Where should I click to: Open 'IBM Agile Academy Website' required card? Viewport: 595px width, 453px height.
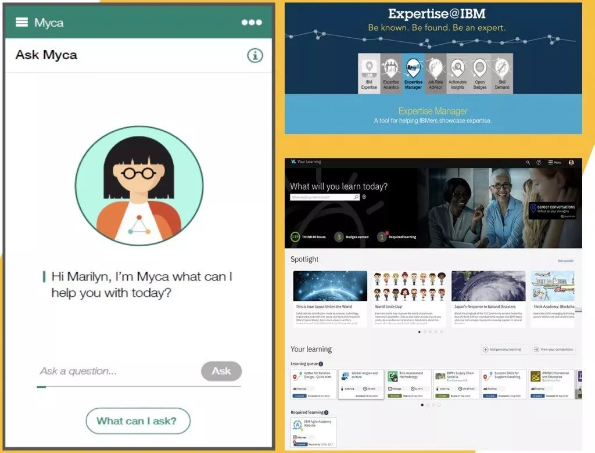313,433
